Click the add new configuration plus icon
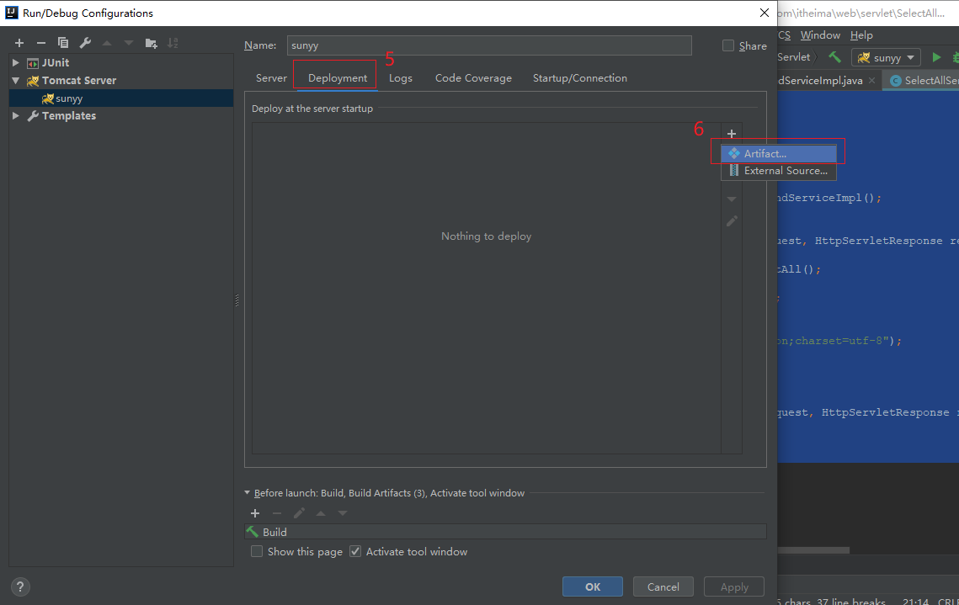959x605 pixels. pos(19,43)
